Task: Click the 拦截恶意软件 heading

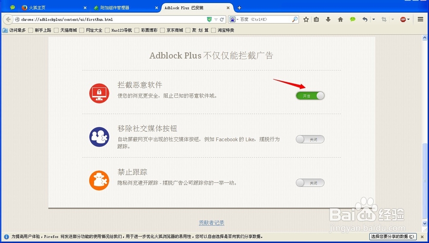Action: coord(140,85)
